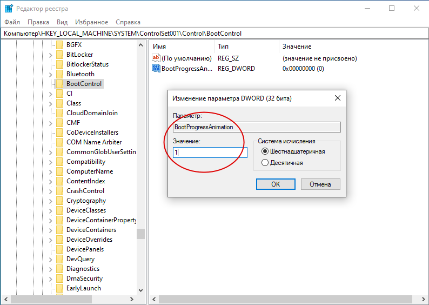Click the Имя column header
This screenshot has height=305, width=429.
[182, 47]
